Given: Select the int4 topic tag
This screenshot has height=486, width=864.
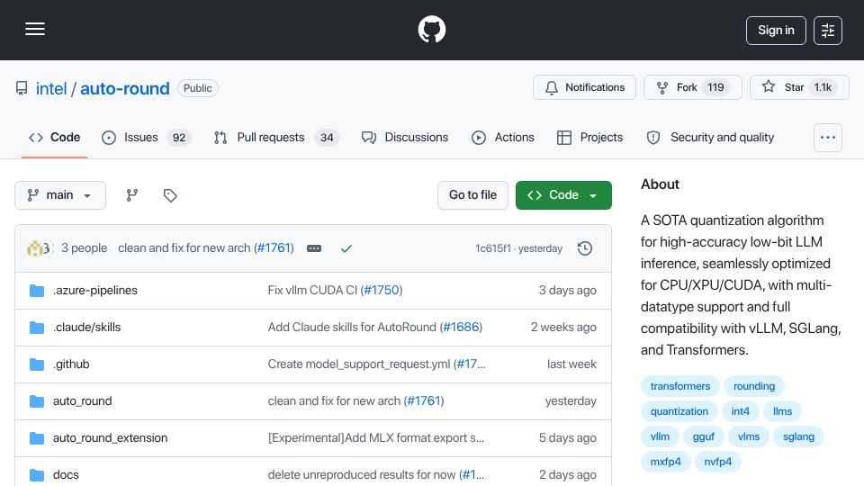Looking at the screenshot, I should click(x=740, y=411).
